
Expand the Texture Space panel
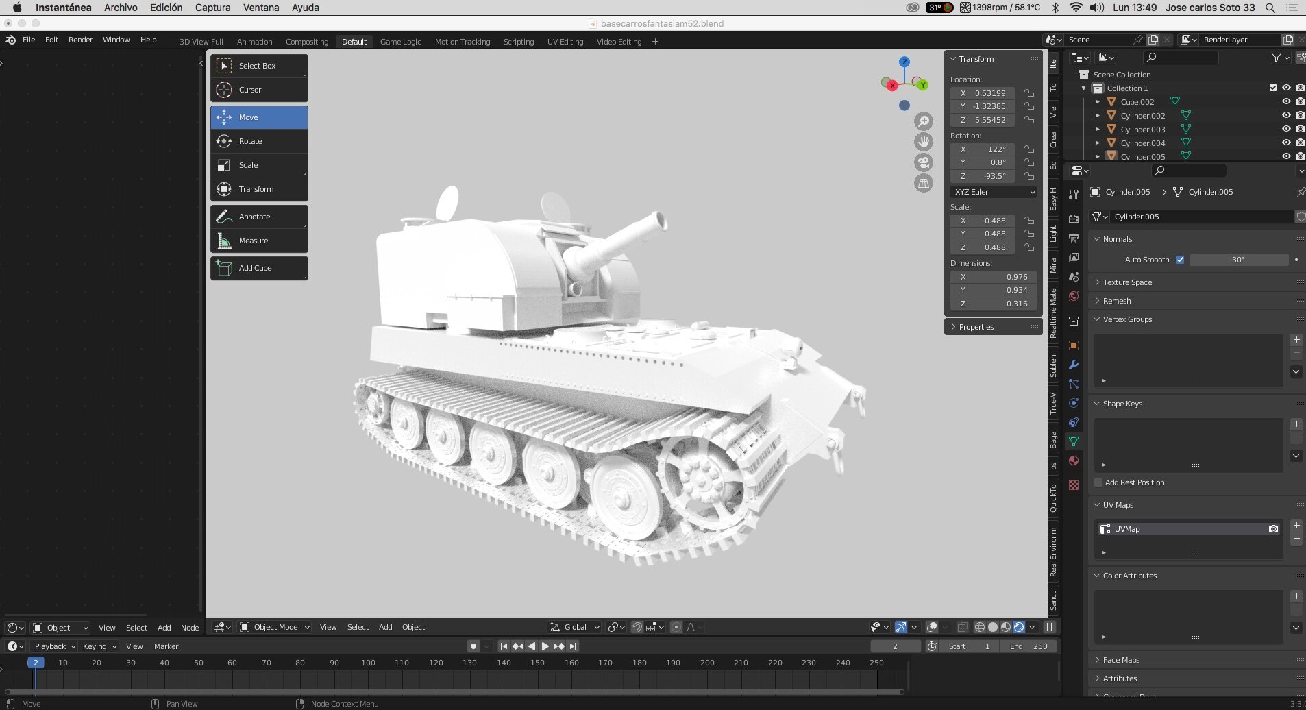[x=1127, y=282]
